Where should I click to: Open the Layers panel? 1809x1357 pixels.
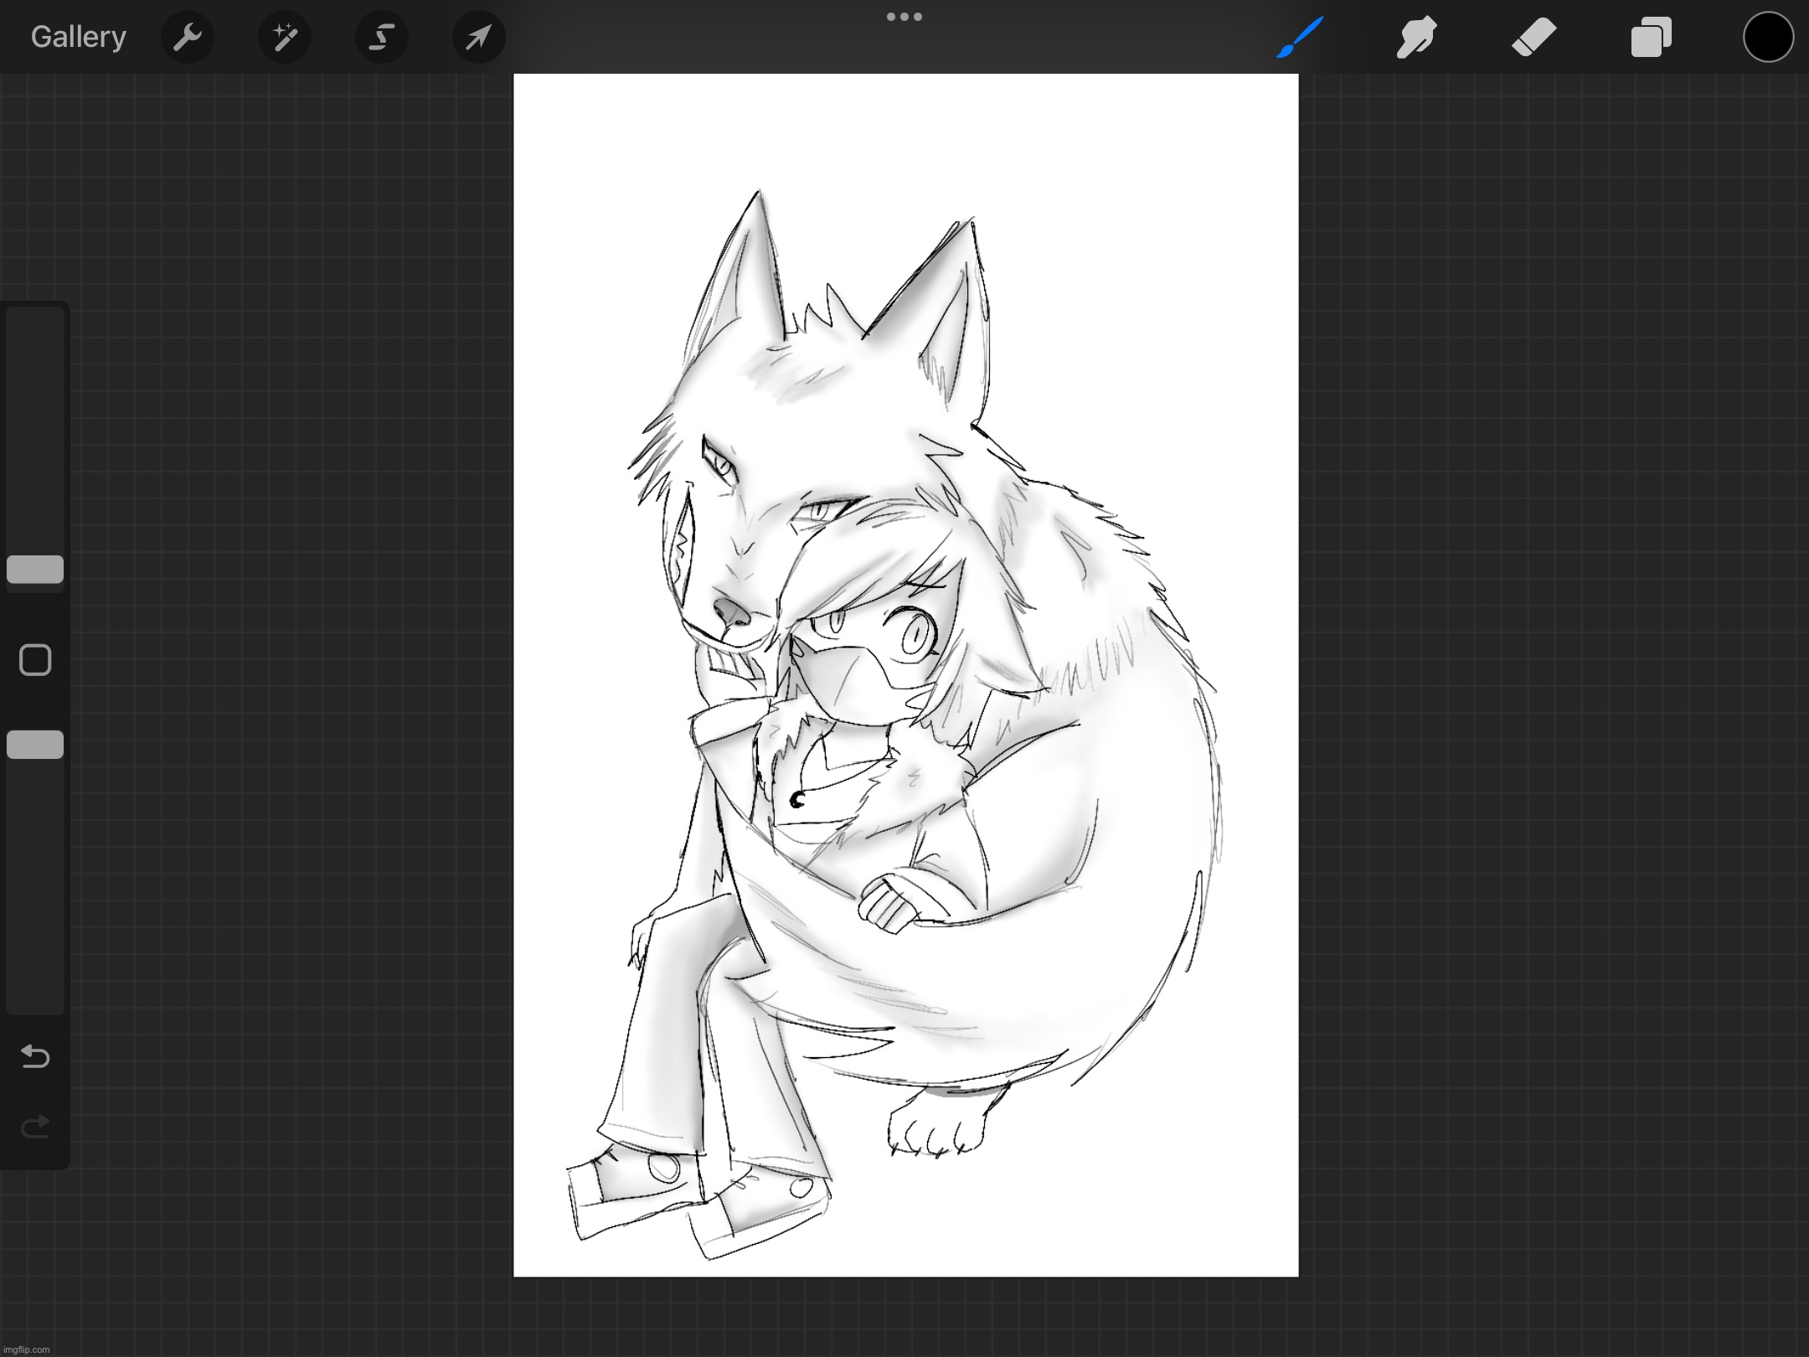click(x=1651, y=37)
